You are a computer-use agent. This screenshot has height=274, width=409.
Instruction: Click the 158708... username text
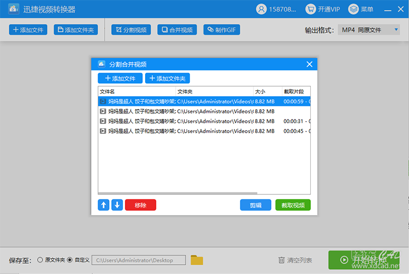282,9
